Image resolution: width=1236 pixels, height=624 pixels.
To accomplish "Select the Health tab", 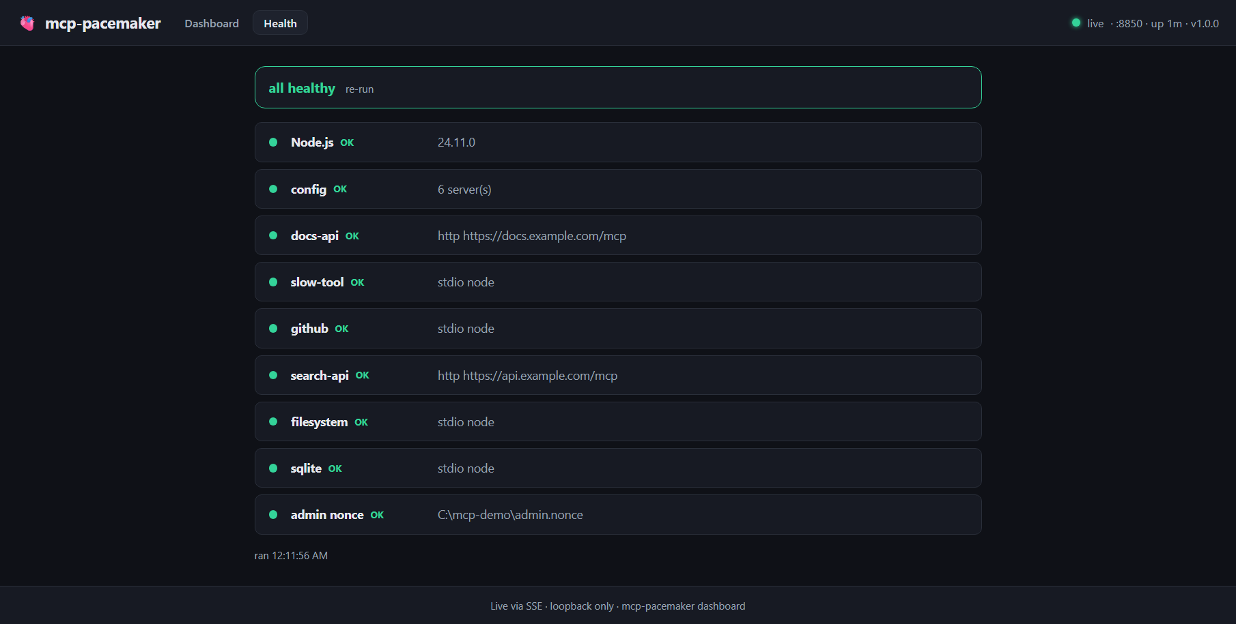I will point(280,23).
